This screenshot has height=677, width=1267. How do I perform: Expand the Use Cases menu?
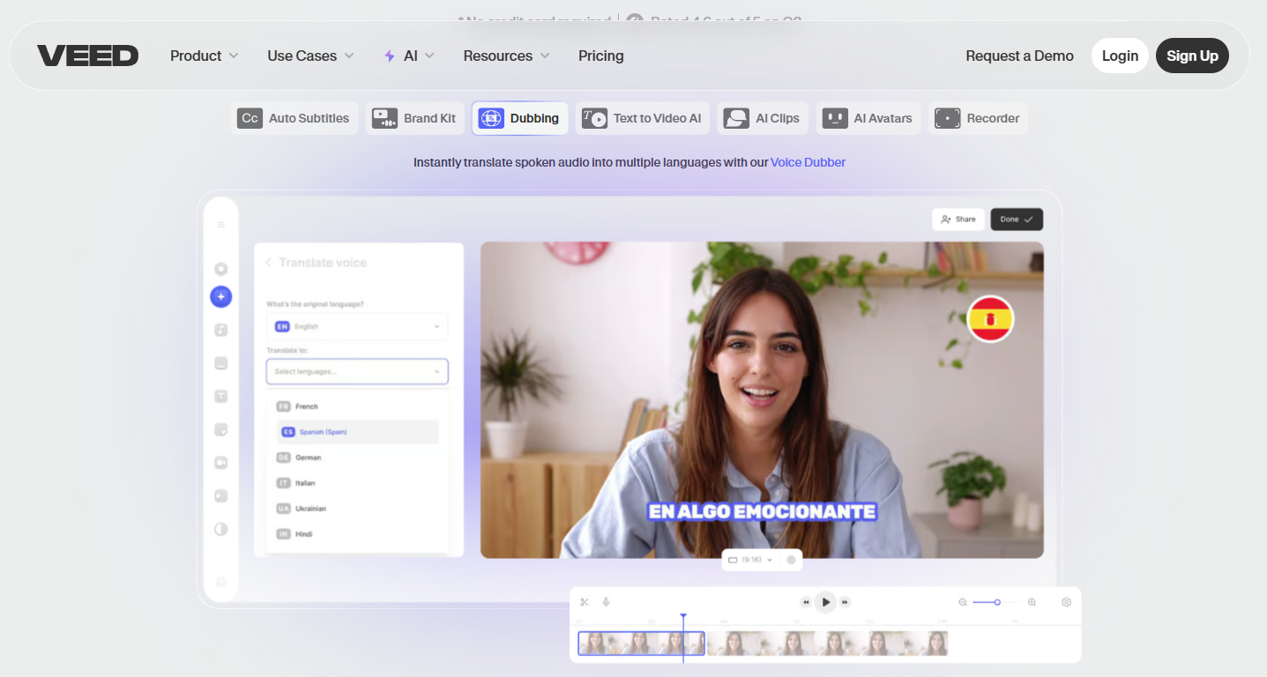pos(310,56)
